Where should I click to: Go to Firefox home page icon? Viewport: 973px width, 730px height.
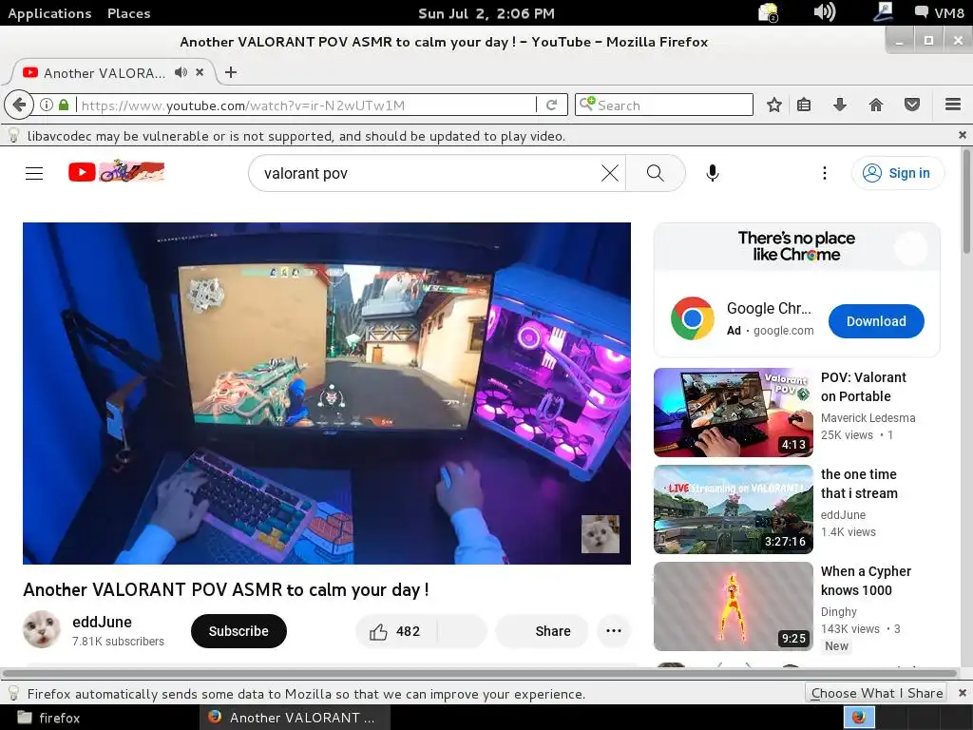[875, 105]
